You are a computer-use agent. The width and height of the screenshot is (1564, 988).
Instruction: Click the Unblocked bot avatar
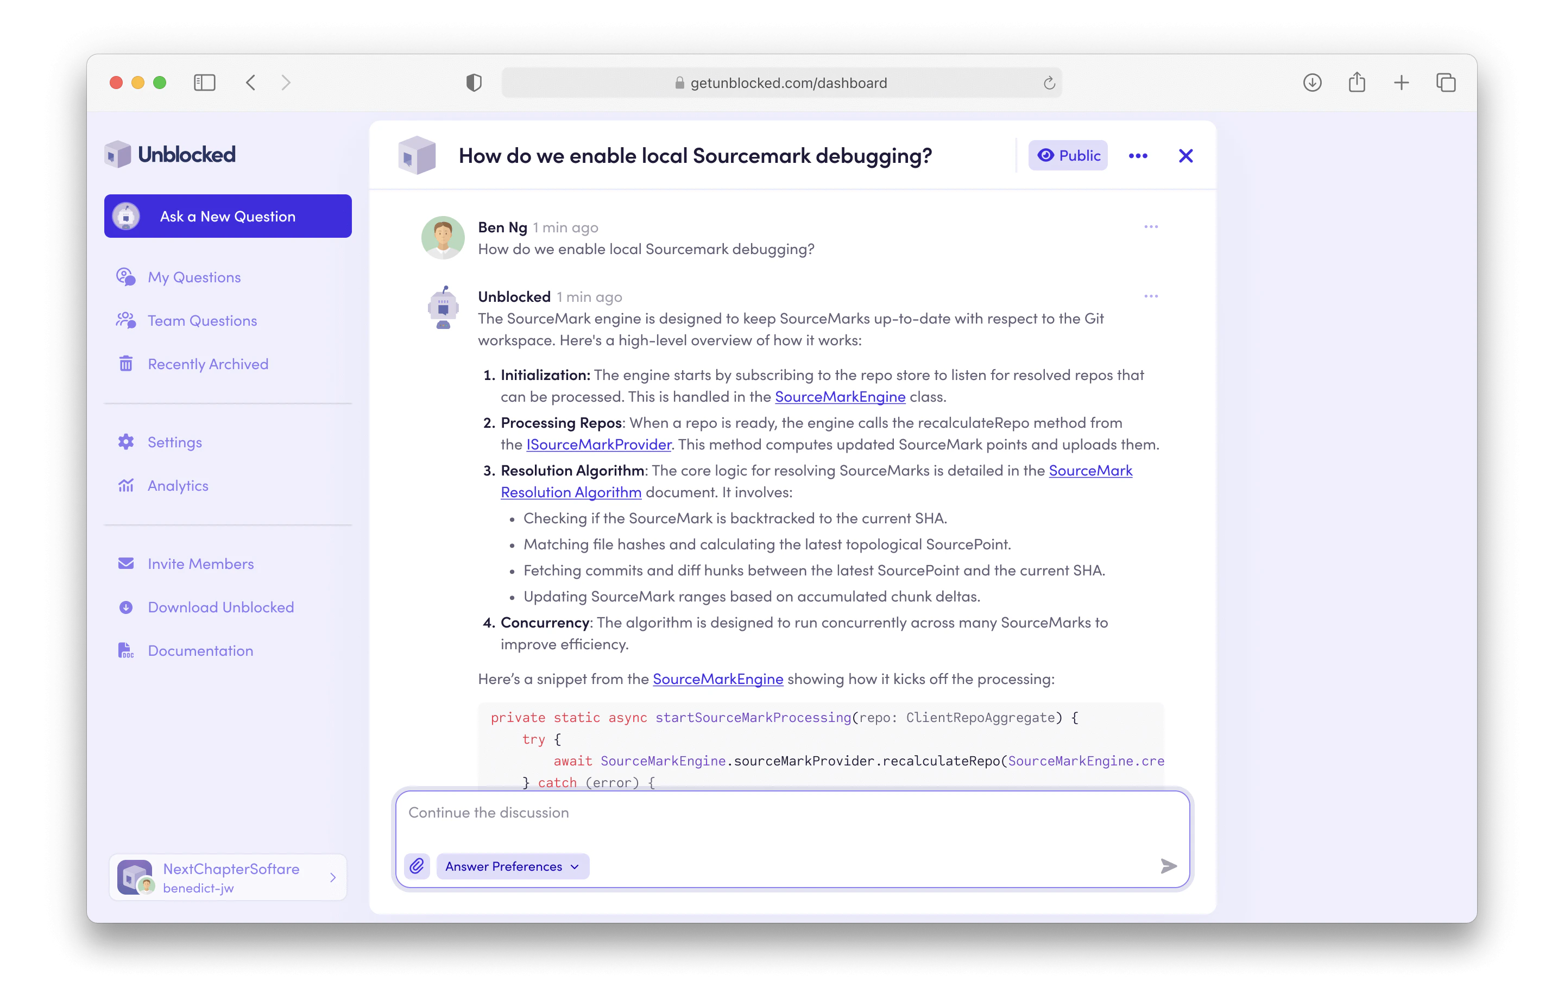click(443, 307)
